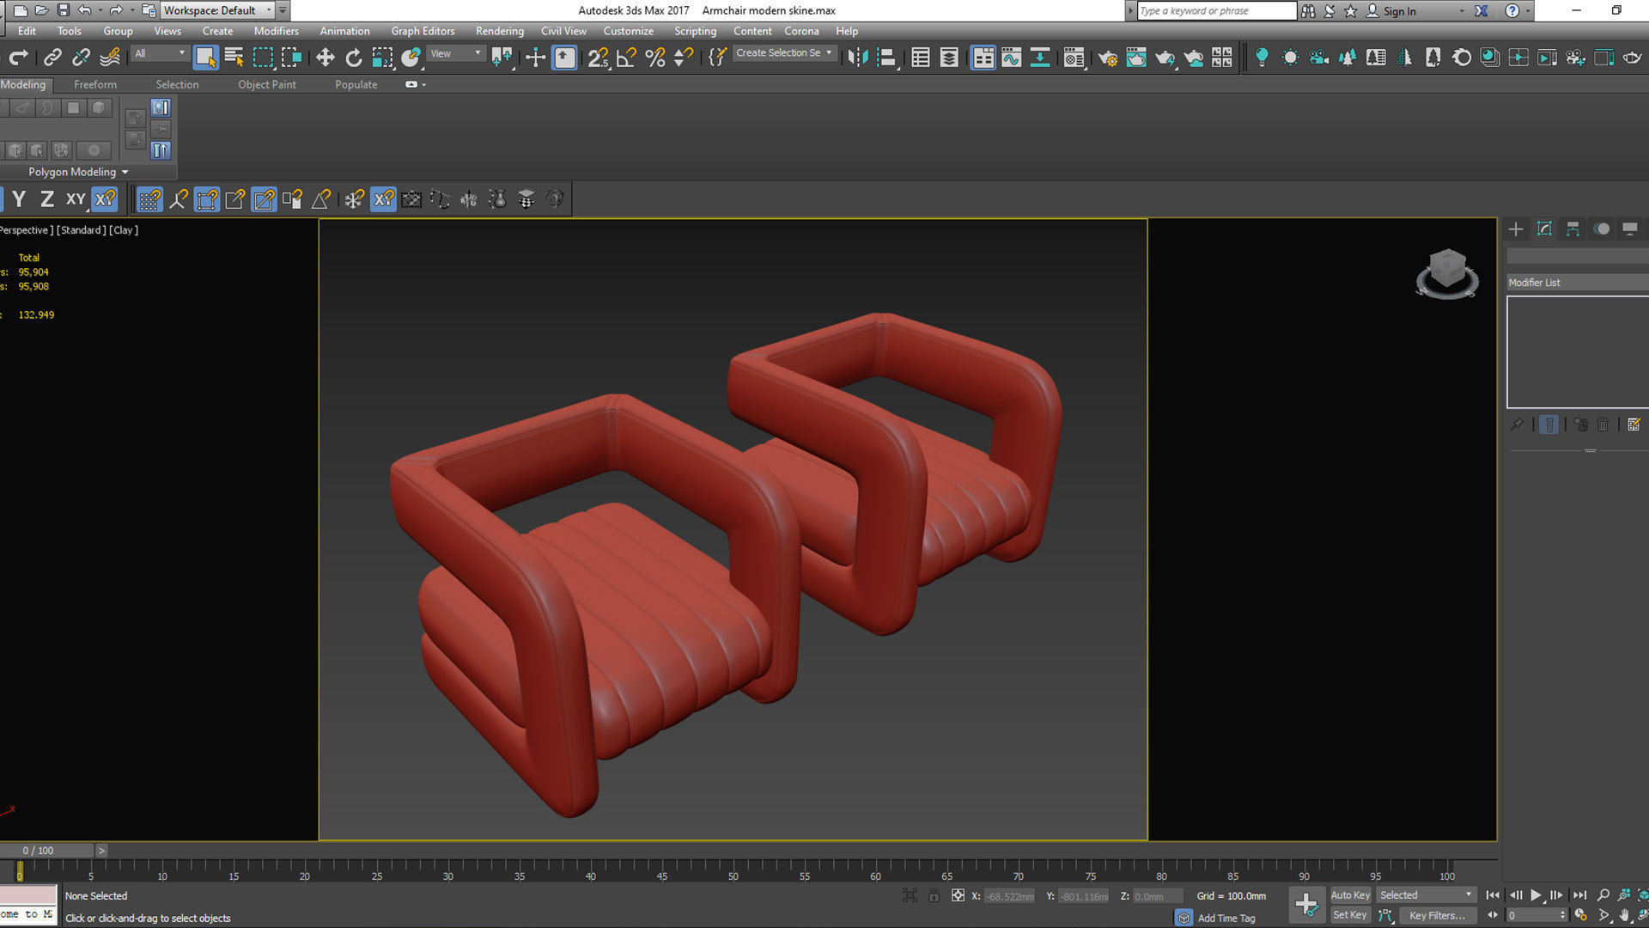Click the sun icon in Corona toolbar
The width and height of the screenshot is (1649, 928).
pos(1290,58)
